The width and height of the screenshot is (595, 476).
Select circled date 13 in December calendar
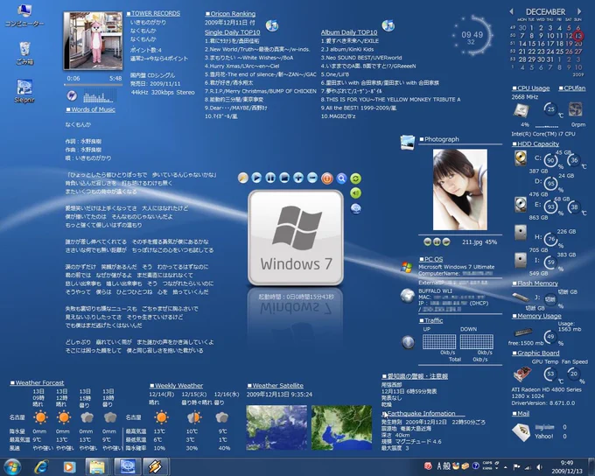tap(577, 36)
